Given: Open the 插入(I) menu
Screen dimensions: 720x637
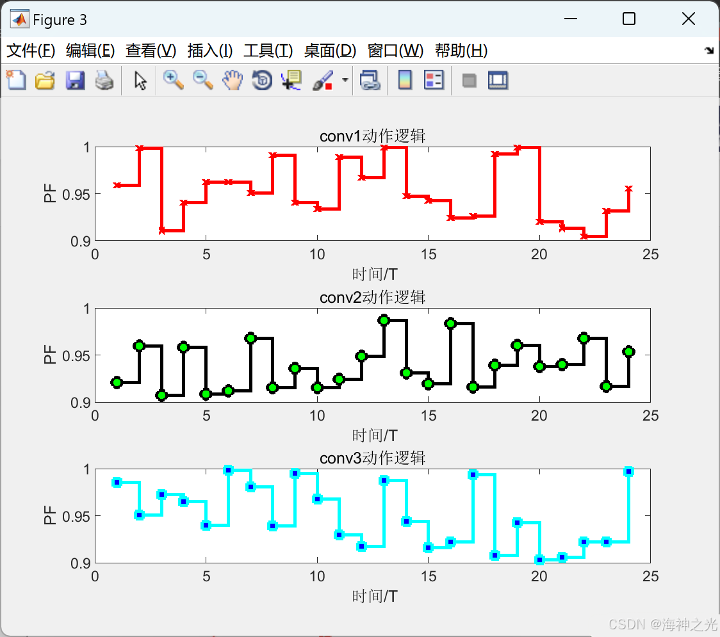Looking at the screenshot, I should (x=210, y=51).
